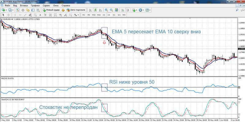The height and width of the screenshot is (122, 245).
Task: Select the Trendline tool
Action: tap(25, 15)
